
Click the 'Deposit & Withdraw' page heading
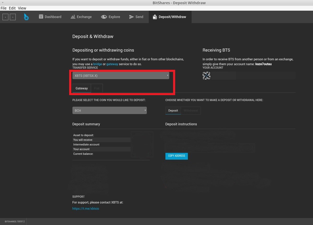point(93,36)
